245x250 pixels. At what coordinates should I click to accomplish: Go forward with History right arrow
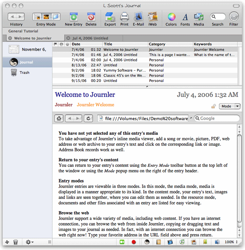(20, 16)
